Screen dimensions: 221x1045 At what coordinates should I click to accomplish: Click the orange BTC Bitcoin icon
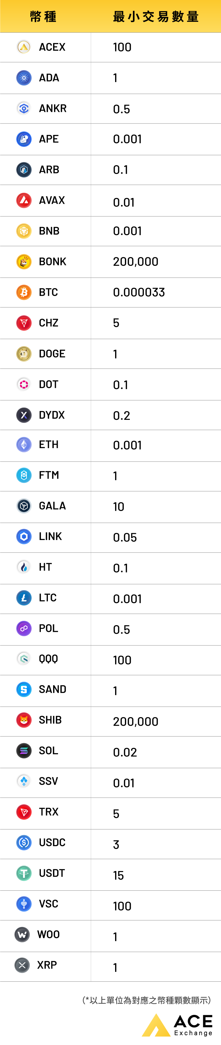24,292
